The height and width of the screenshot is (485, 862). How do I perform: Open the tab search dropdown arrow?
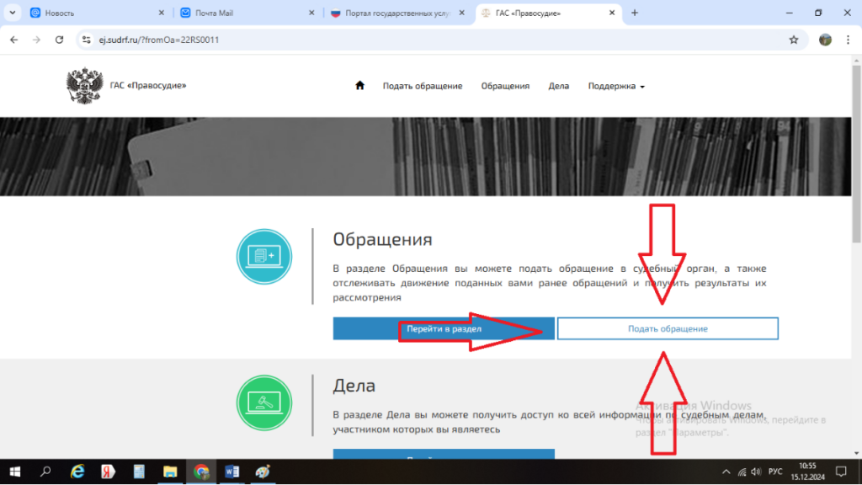coord(13,13)
